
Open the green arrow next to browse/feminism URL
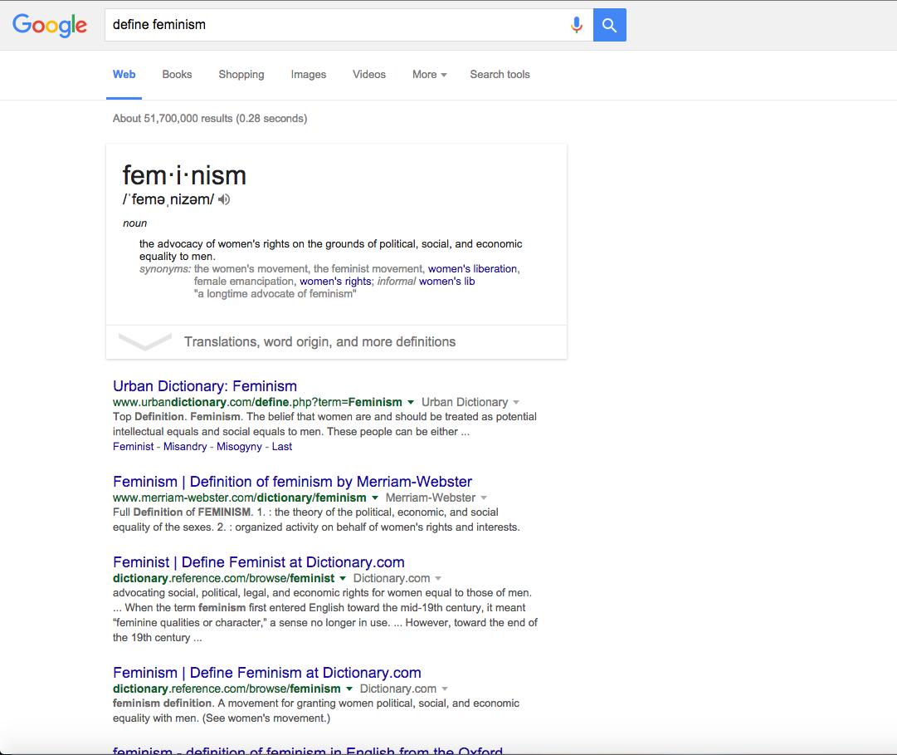[x=349, y=689]
